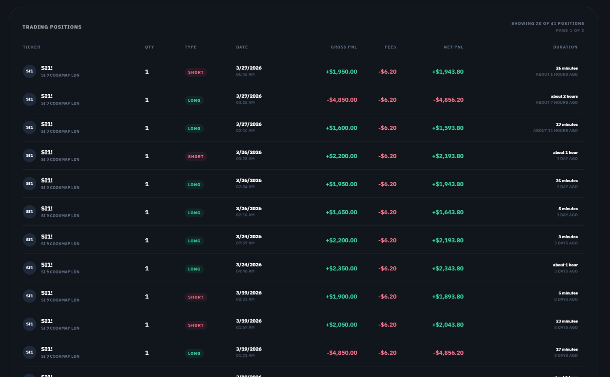Click the date cell 3/19/2026 02:33 AM
This screenshot has height=377, width=610.
[249, 296]
